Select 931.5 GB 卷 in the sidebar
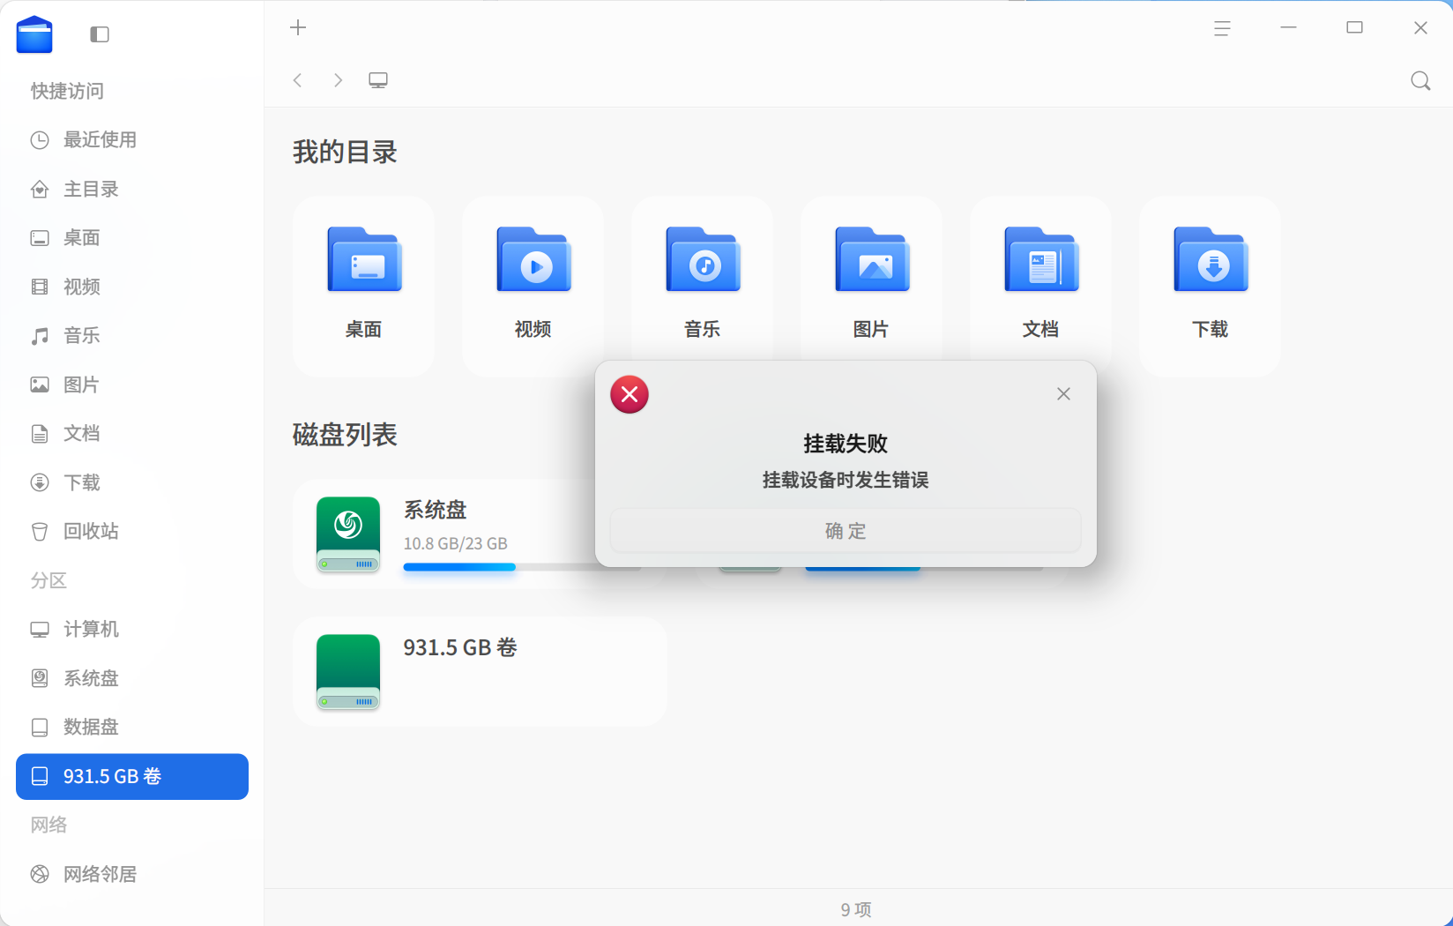 pos(132,776)
